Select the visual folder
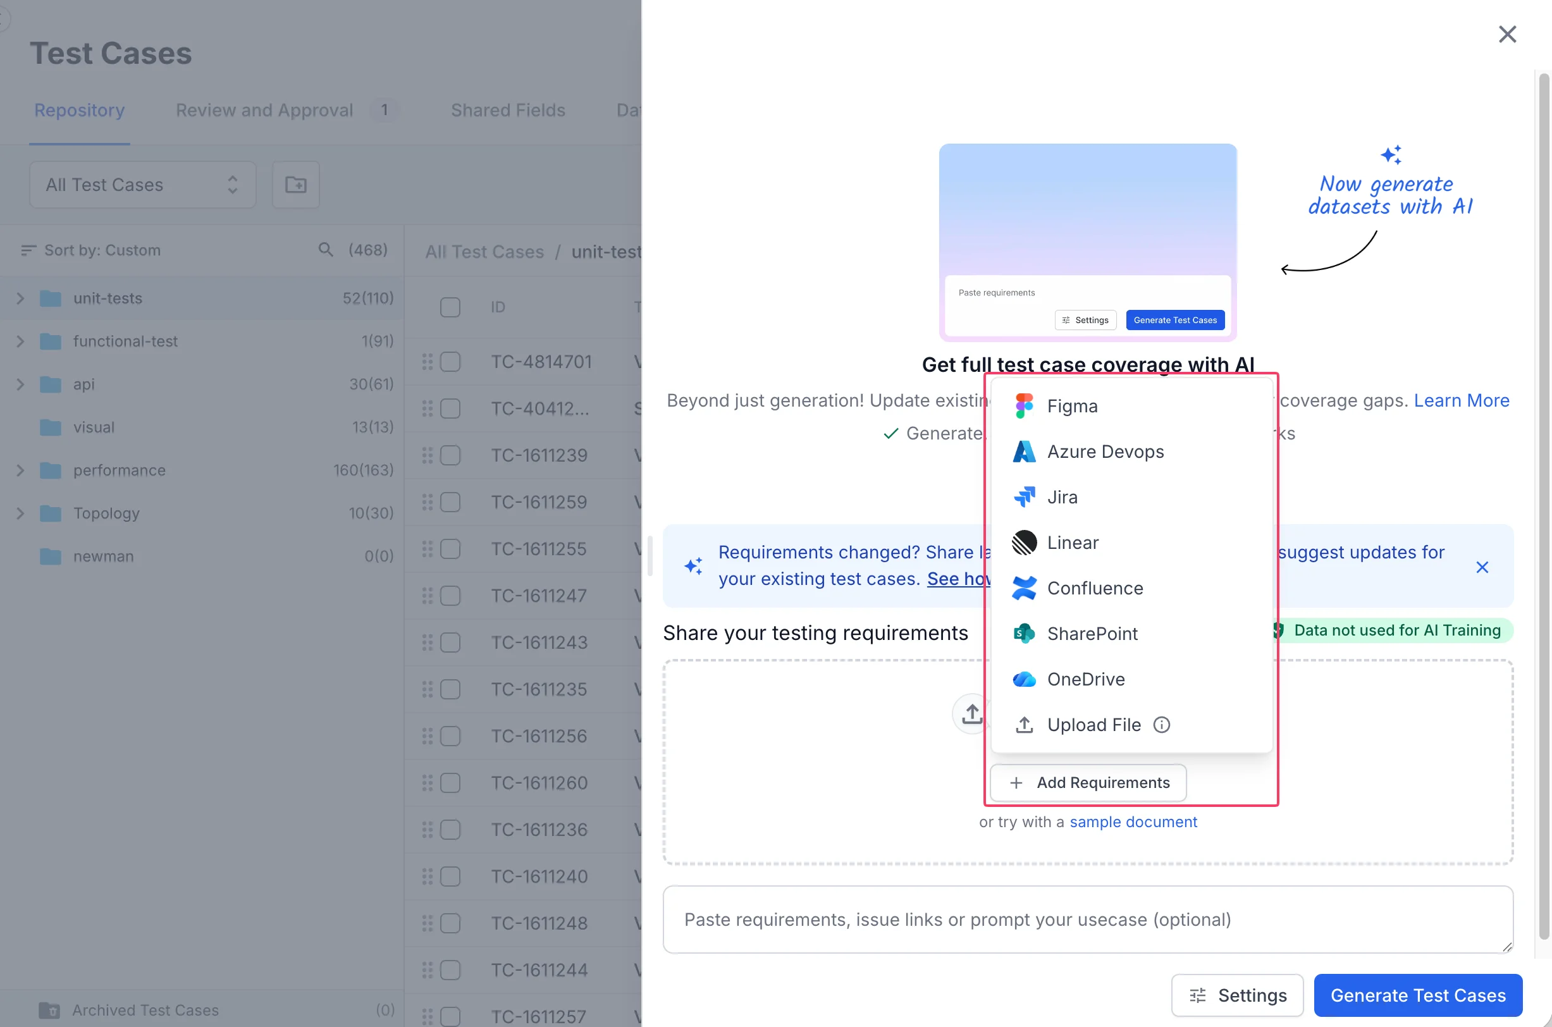This screenshot has width=1552, height=1027. point(202,427)
